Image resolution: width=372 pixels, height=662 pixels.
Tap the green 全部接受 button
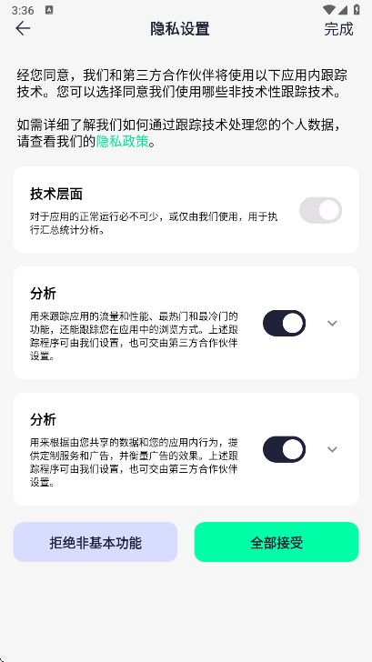click(x=276, y=542)
